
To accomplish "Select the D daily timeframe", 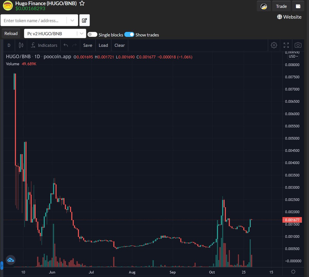I will click(x=9, y=45).
